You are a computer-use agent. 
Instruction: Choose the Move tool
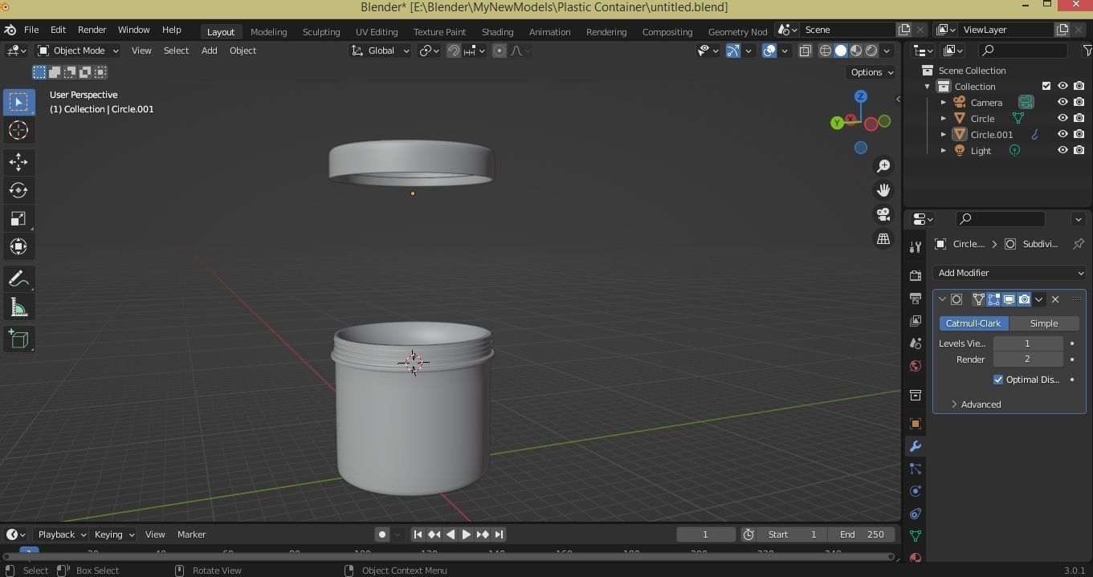pyautogui.click(x=18, y=162)
